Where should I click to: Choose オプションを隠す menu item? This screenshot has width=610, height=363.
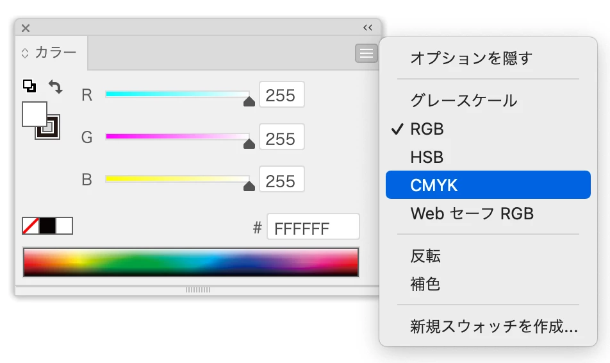[488, 58]
